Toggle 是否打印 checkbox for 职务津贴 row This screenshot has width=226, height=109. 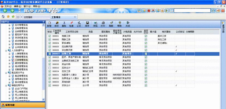click(x=146, y=43)
